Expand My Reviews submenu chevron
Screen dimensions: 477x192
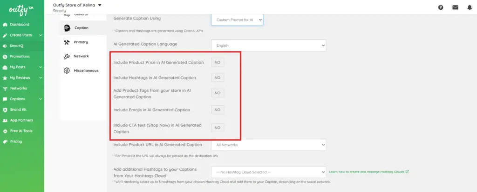coord(41,78)
